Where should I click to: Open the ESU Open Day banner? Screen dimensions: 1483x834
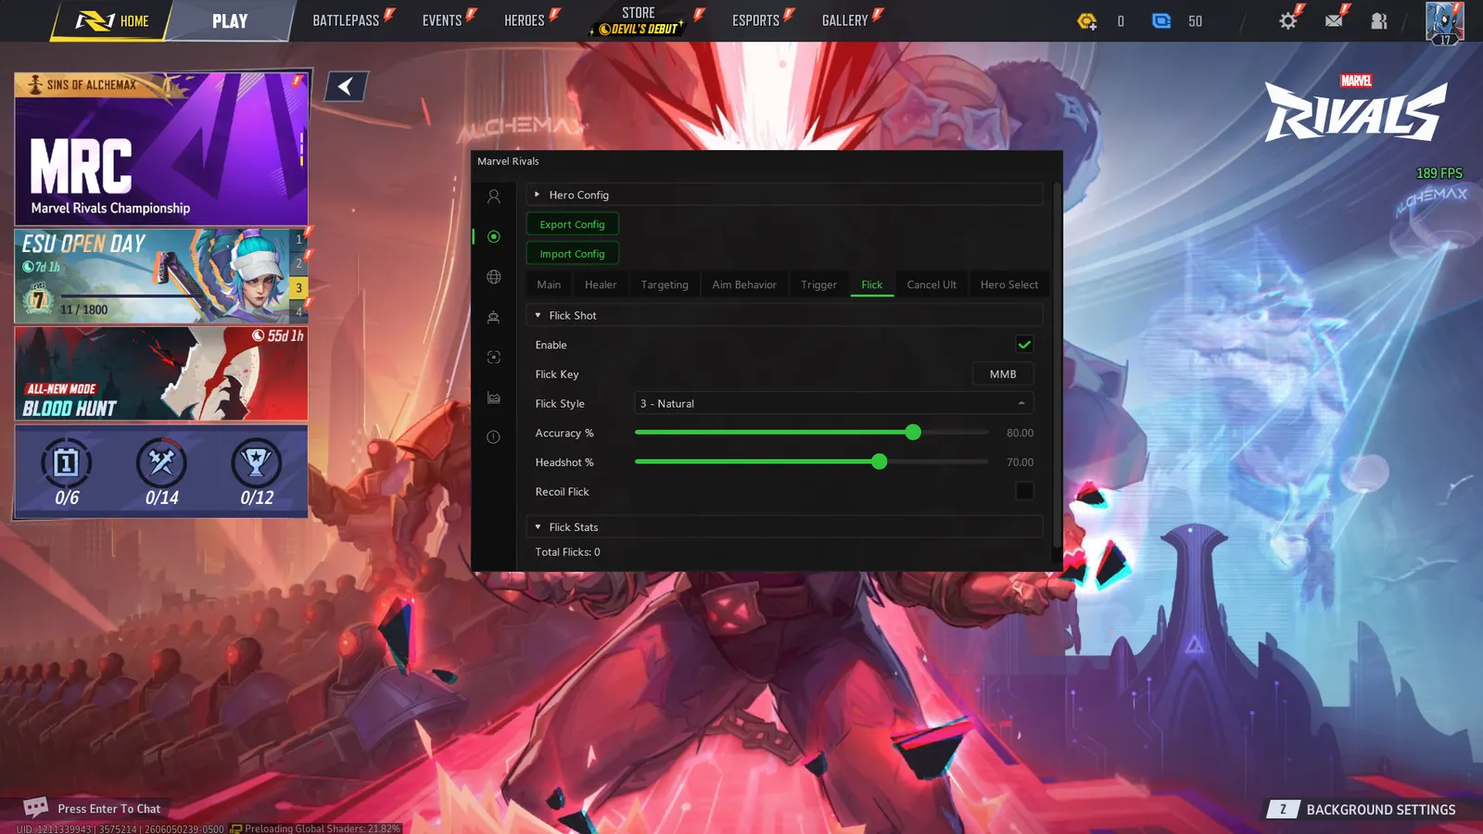pos(161,275)
